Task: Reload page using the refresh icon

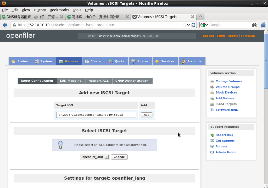Action: pos(193,25)
